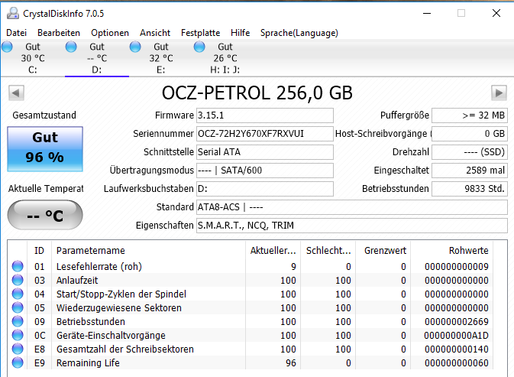Click raw value 000000000140
This screenshot has width=514, height=377.
pos(457,349)
